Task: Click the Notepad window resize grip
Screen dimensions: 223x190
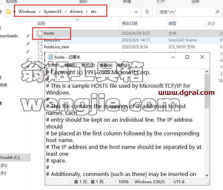Action: [x=208, y=183]
